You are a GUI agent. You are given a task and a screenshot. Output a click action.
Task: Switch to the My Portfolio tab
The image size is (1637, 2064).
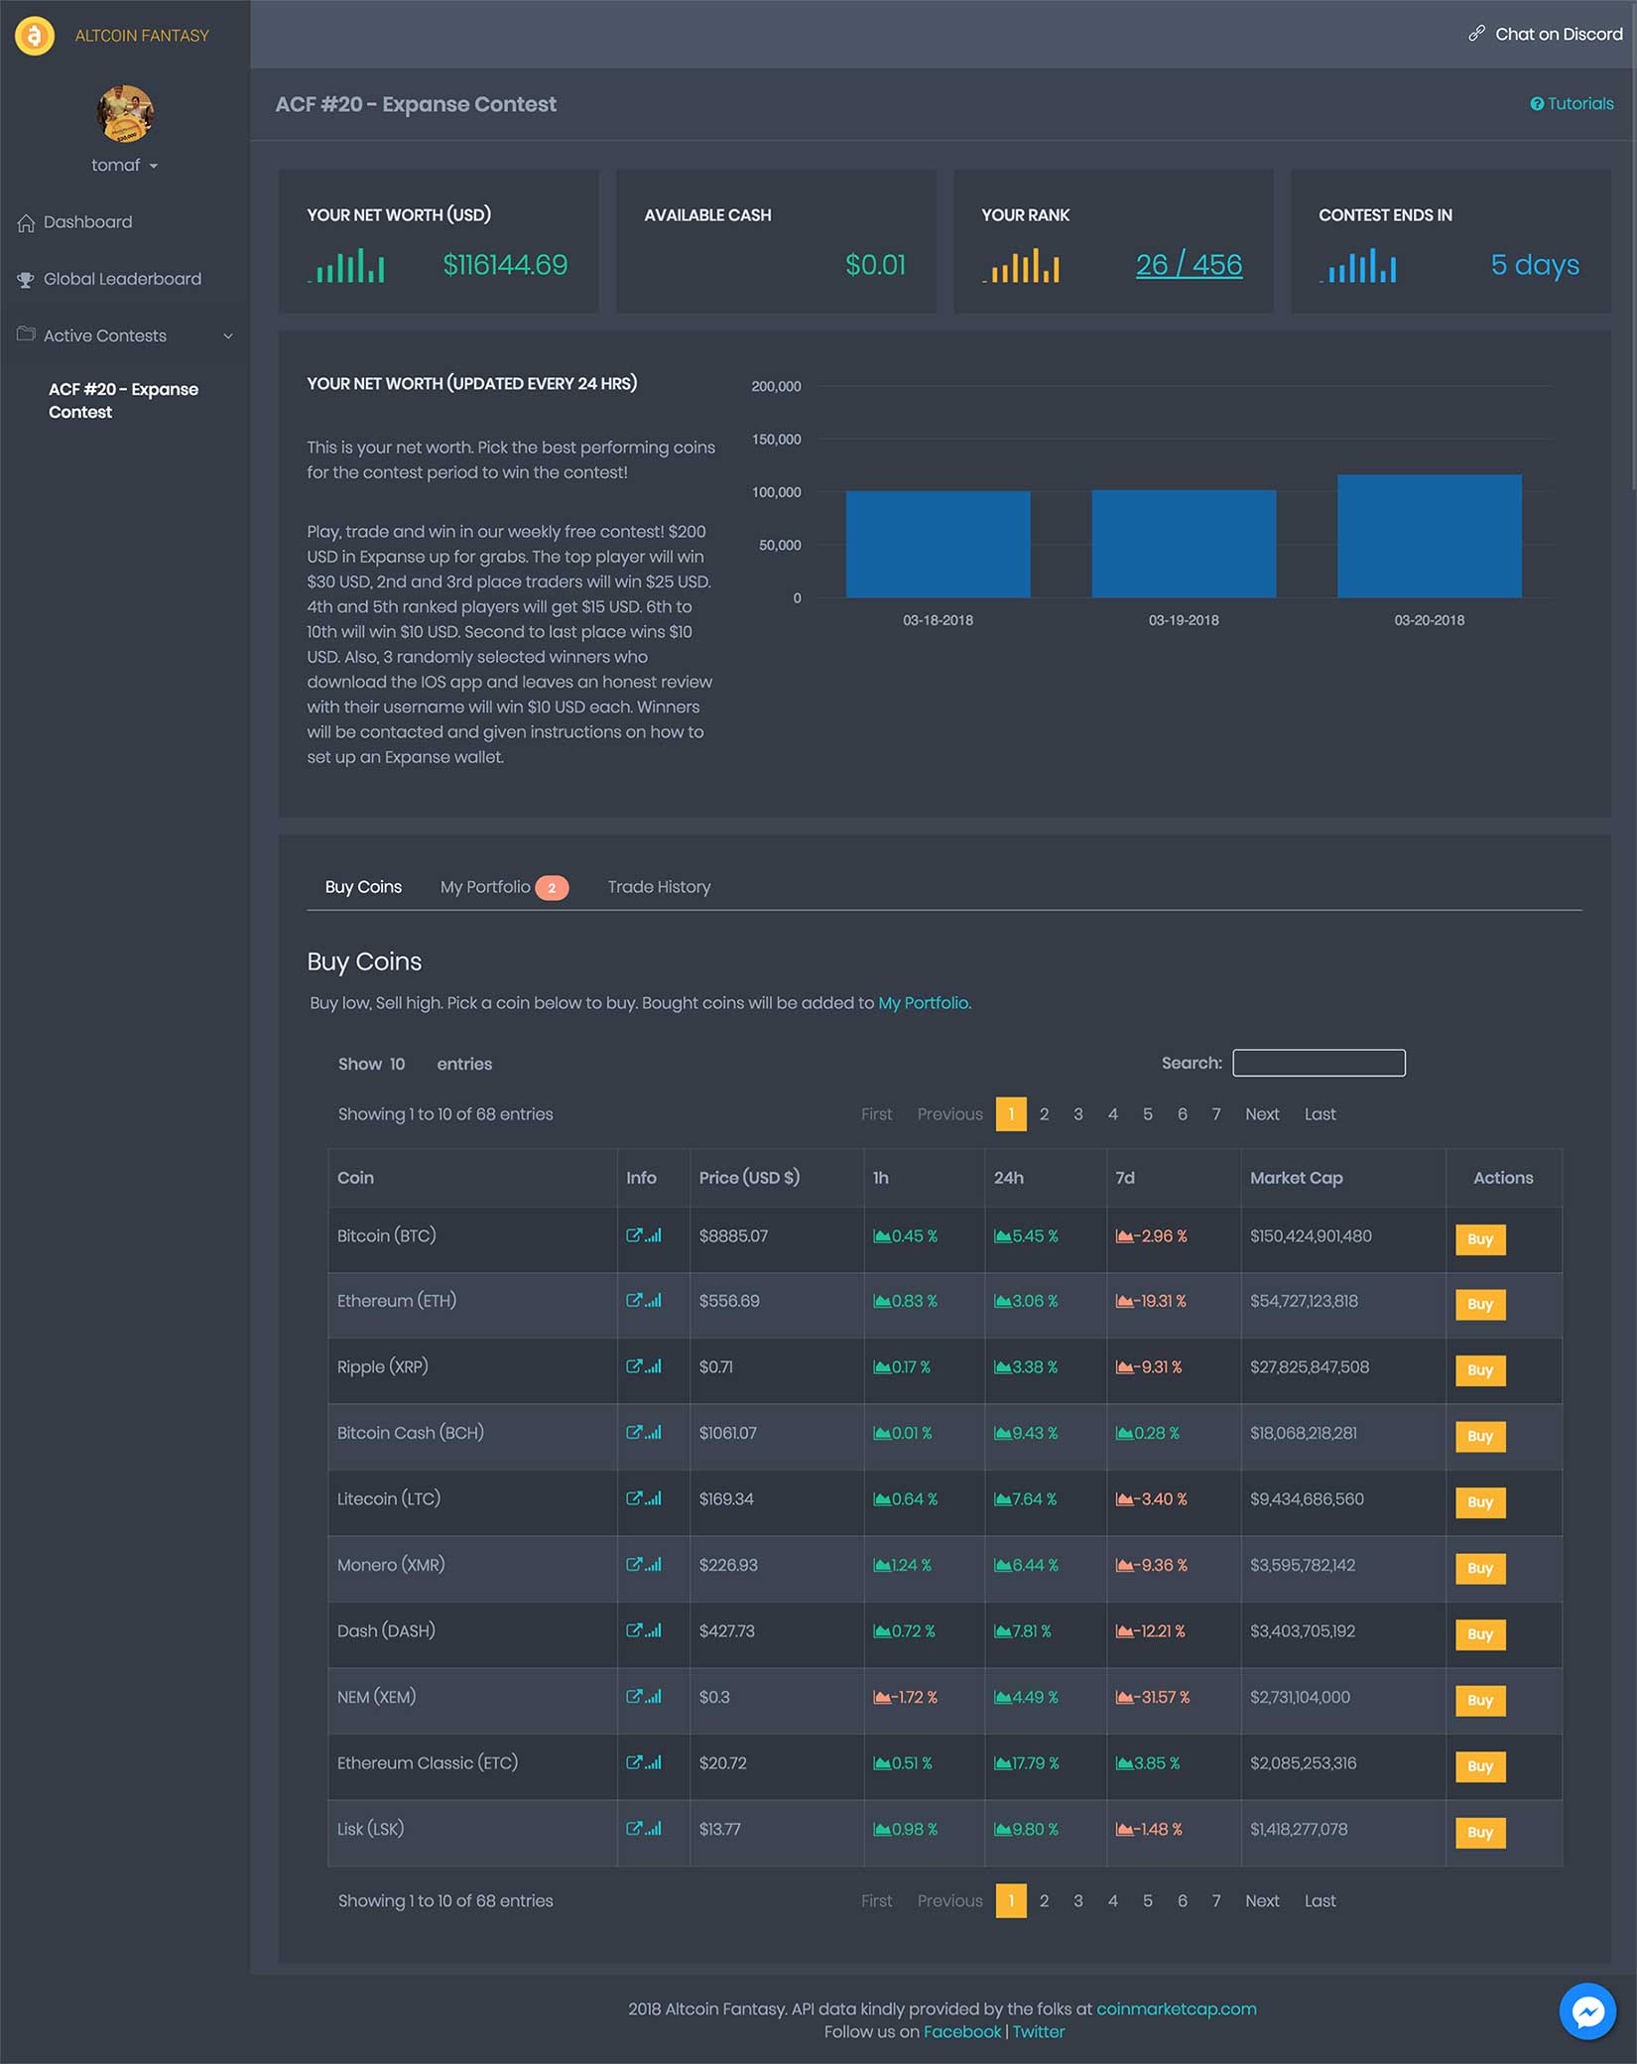[x=504, y=887]
